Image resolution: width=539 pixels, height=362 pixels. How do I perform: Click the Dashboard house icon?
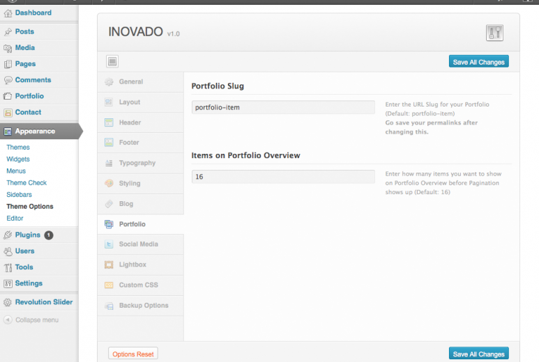8,13
